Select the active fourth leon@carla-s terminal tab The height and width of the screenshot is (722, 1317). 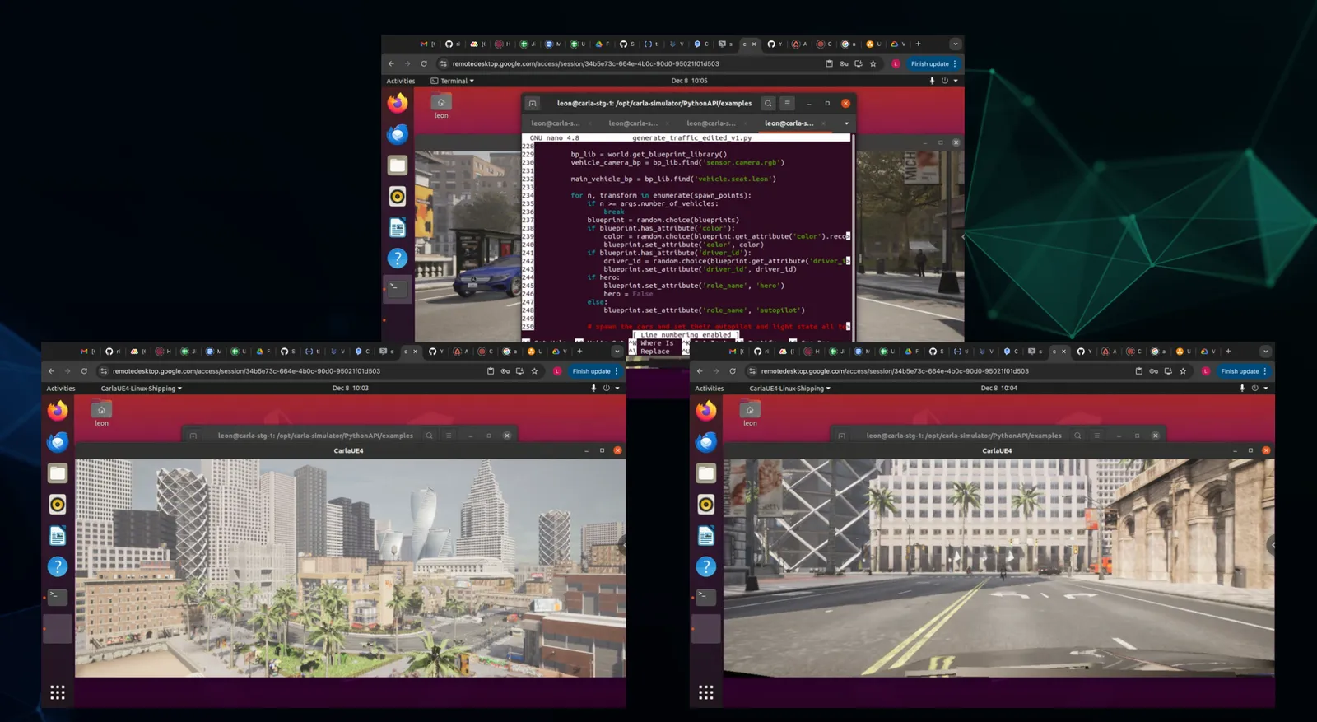tap(790, 123)
